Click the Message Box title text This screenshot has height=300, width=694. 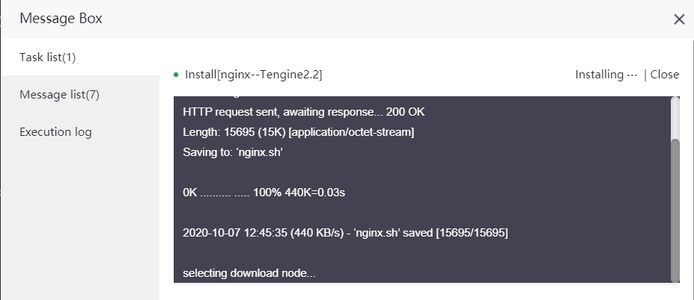(x=61, y=19)
